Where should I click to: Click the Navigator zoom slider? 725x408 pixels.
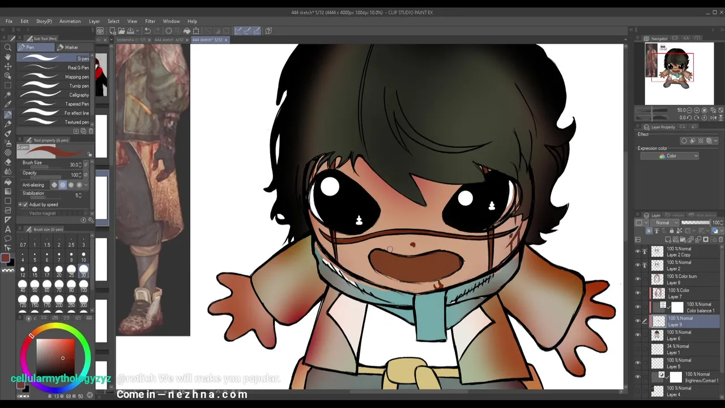650,110
